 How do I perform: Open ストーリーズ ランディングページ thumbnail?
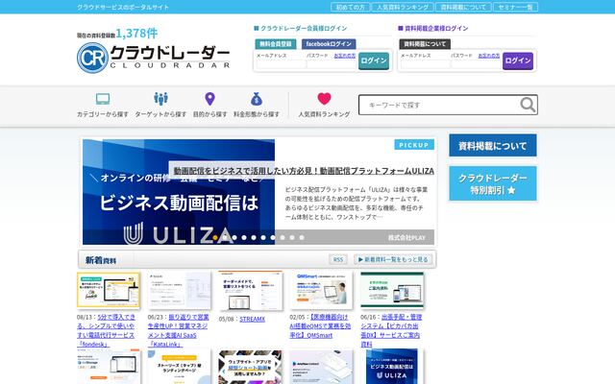tap(180, 367)
